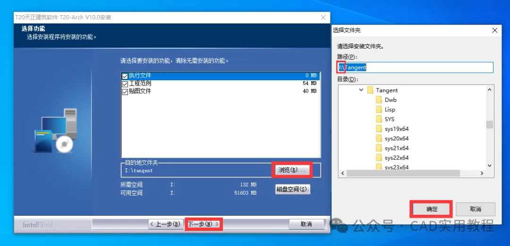Uncheck the 贴图文件 checkbox
The width and height of the screenshot is (510, 246).
coord(125,92)
